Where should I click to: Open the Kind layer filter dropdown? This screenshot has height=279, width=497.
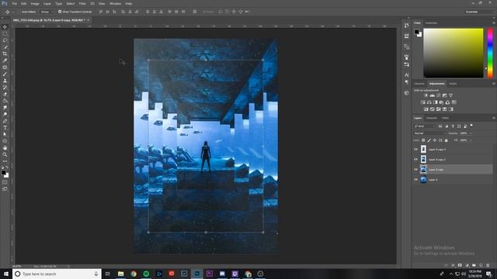click(425, 126)
